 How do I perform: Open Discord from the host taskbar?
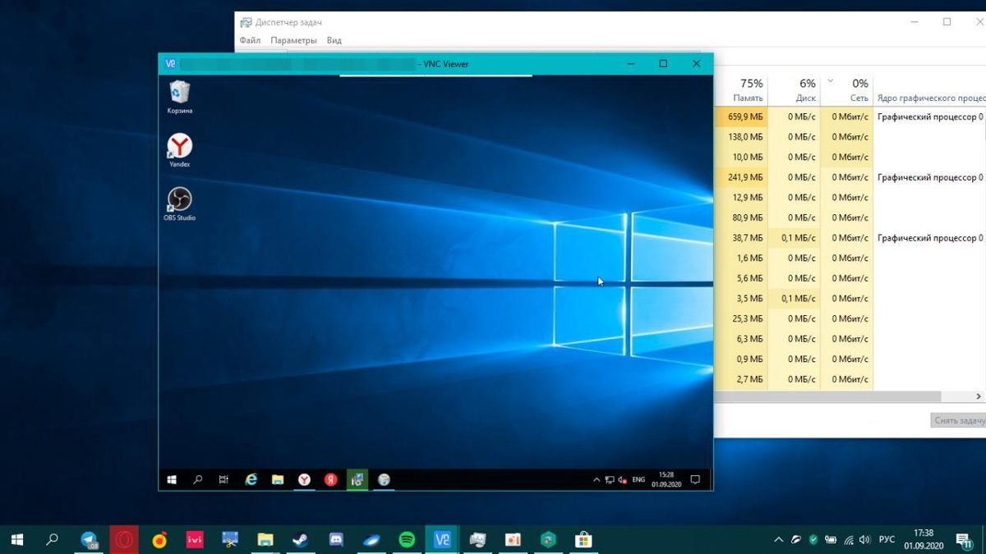(336, 540)
